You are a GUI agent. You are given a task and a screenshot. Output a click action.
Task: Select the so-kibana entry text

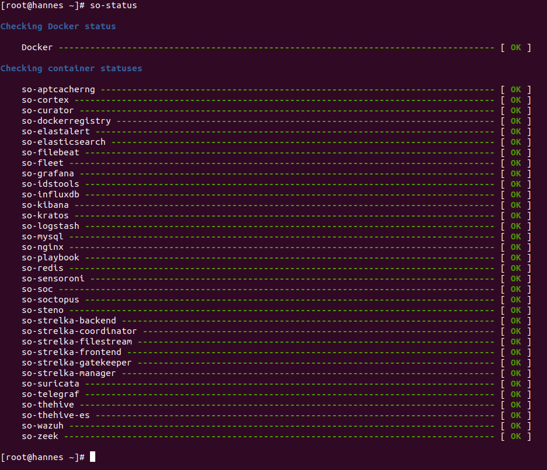45,205
